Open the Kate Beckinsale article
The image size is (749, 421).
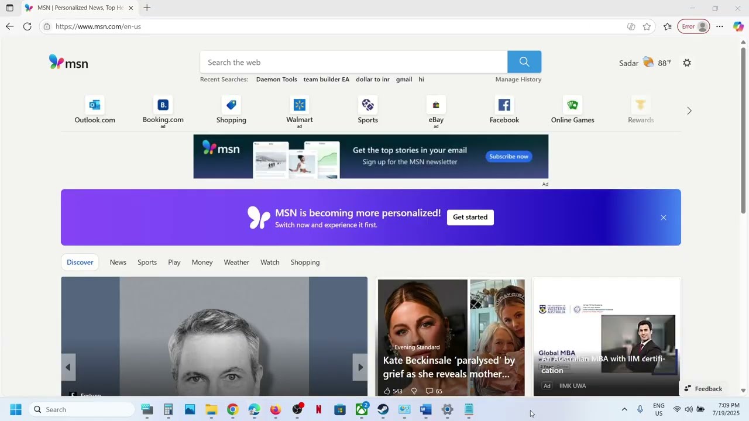pyautogui.click(x=449, y=367)
